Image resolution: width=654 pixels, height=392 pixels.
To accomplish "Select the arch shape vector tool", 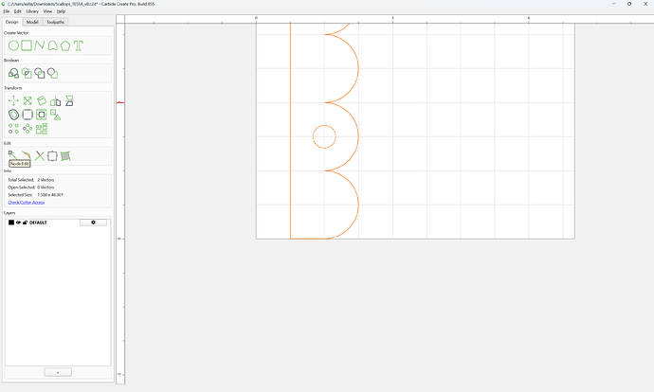I will (x=52, y=45).
